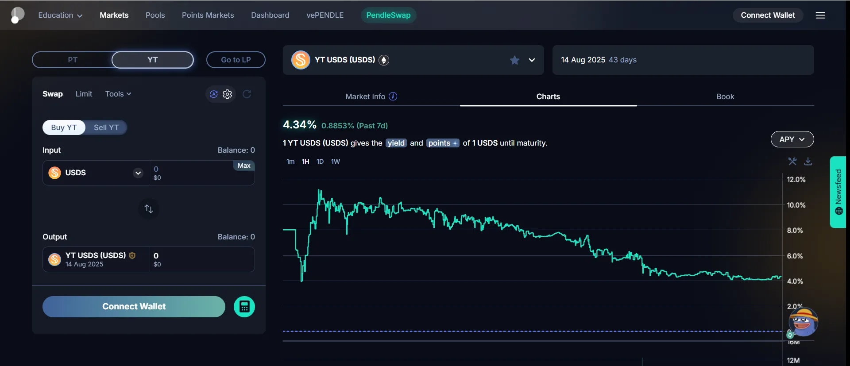Open the Pepe mascot chat bubble
The height and width of the screenshot is (366, 850).
click(803, 322)
